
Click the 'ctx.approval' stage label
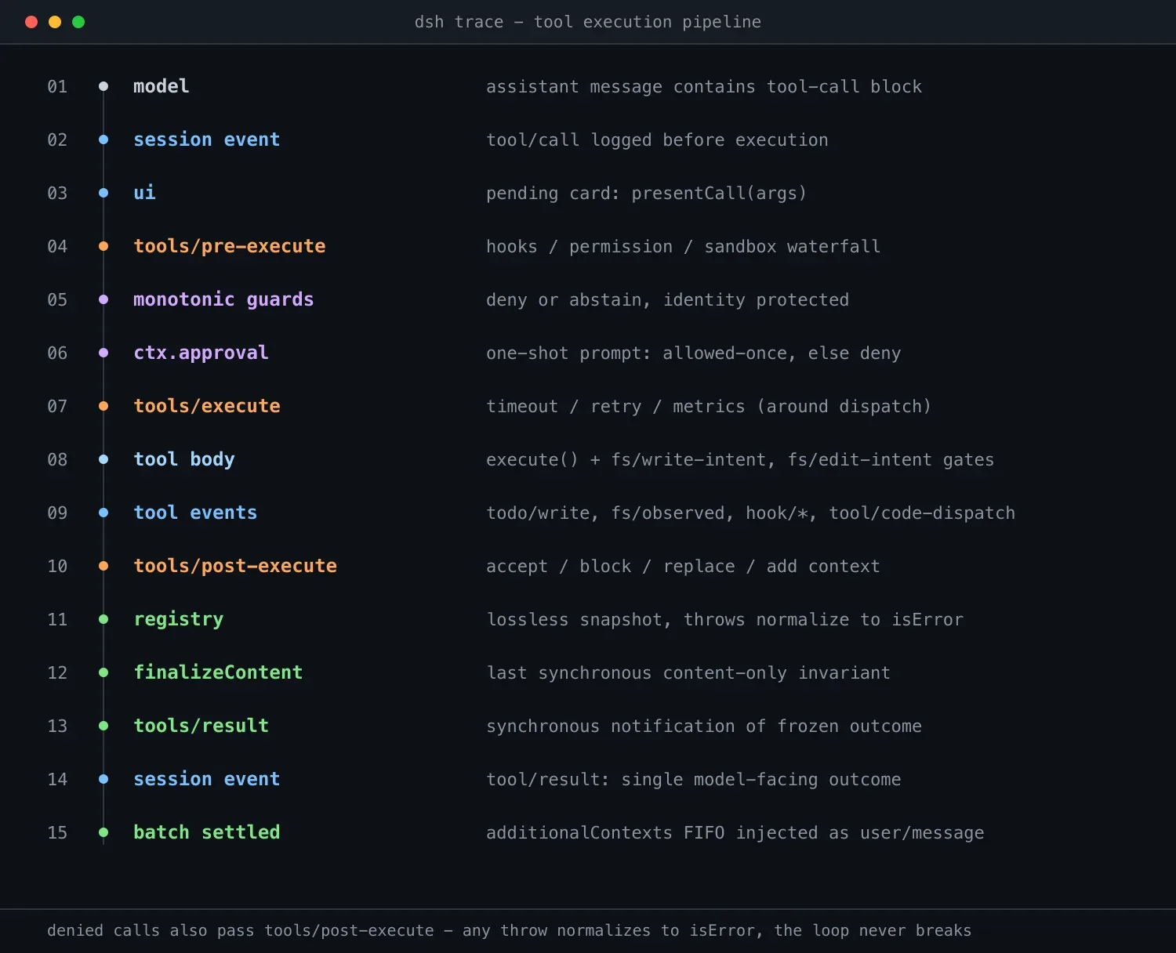coord(201,353)
